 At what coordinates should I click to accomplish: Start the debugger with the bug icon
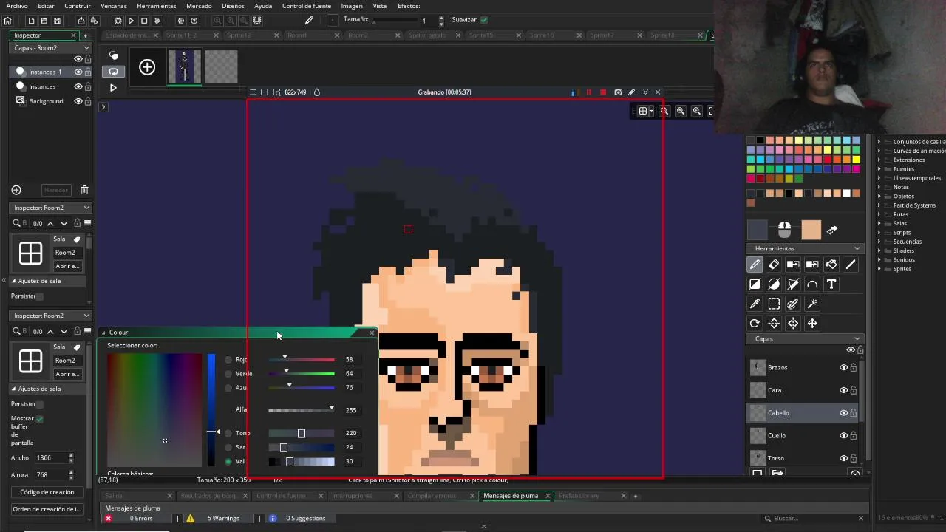[118, 21]
